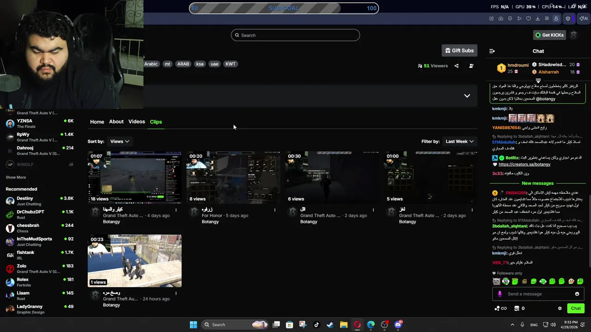Open the 00:30 clip thumbnail
591x332 pixels.
pos(332,178)
